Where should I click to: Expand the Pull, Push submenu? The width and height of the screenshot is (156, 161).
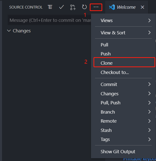point(123,103)
